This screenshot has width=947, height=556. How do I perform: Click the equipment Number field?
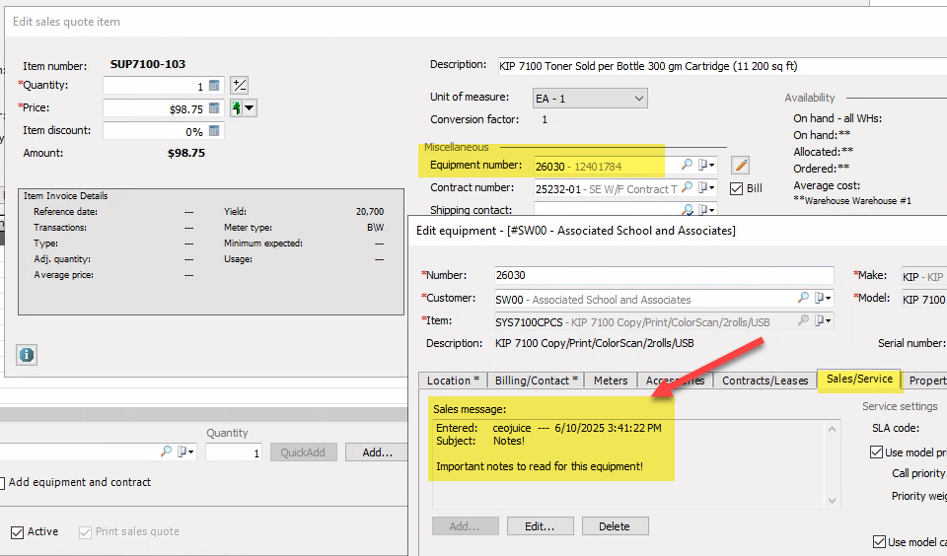pos(664,275)
